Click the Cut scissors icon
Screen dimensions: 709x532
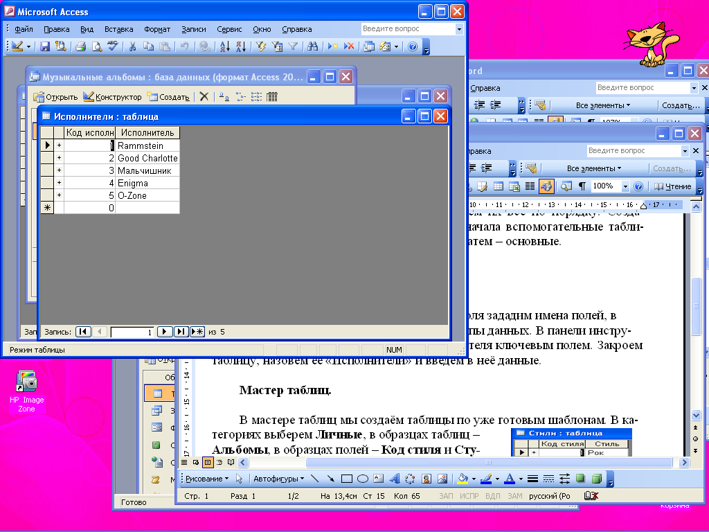132,46
